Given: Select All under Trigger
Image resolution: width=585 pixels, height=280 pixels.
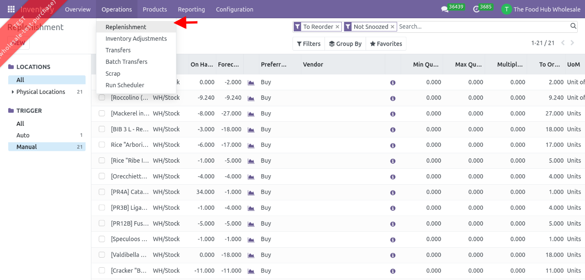Looking at the screenshot, I should [x=47, y=124].
